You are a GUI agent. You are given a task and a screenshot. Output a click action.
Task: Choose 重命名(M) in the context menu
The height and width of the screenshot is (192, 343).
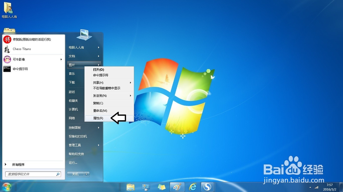coord(109,110)
